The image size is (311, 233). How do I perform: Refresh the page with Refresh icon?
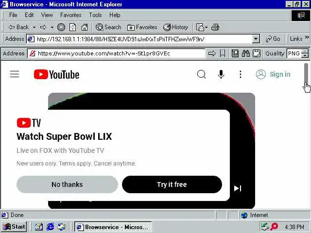coord(72,27)
